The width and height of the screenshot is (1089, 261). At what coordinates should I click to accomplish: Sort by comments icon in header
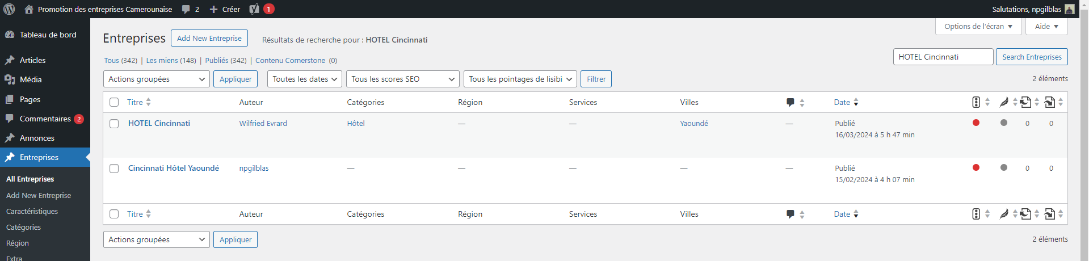[x=796, y=102]
